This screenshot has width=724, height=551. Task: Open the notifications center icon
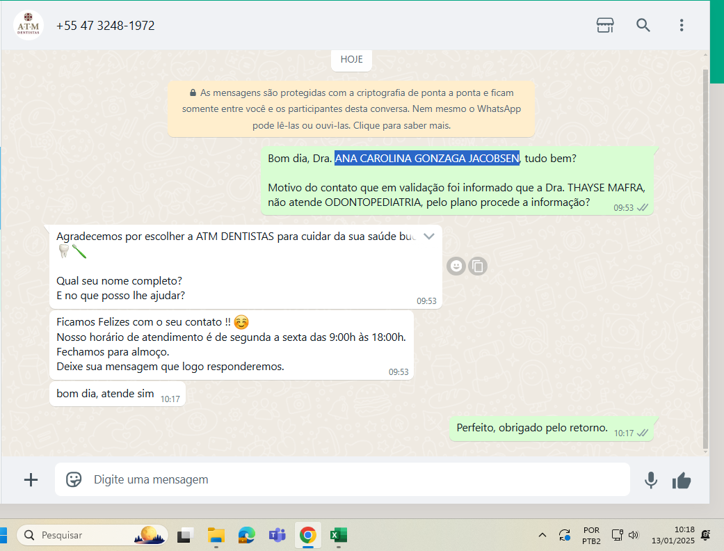pos(705,535)
